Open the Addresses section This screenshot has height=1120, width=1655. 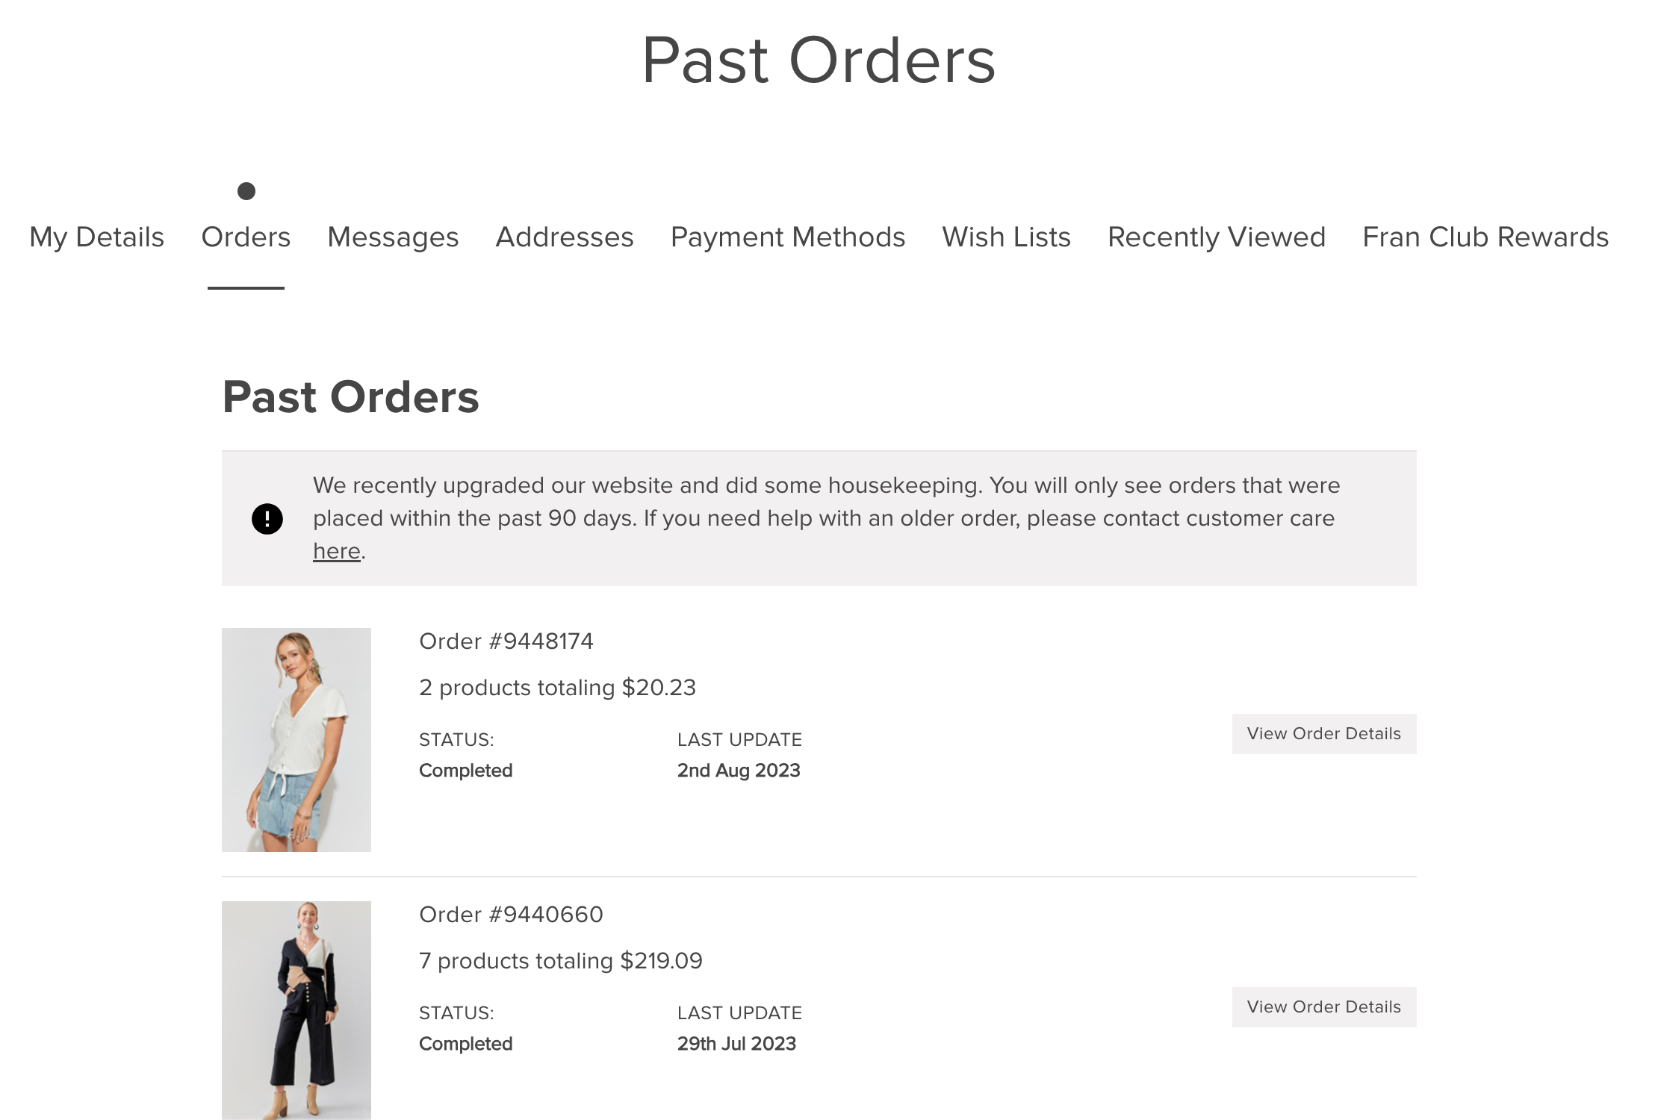pos(564,236)
